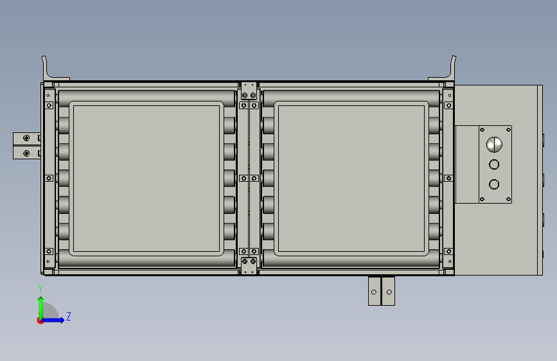Click the red X axis origin dot of the triad
The image size is (557, 361).
[39, 321]
